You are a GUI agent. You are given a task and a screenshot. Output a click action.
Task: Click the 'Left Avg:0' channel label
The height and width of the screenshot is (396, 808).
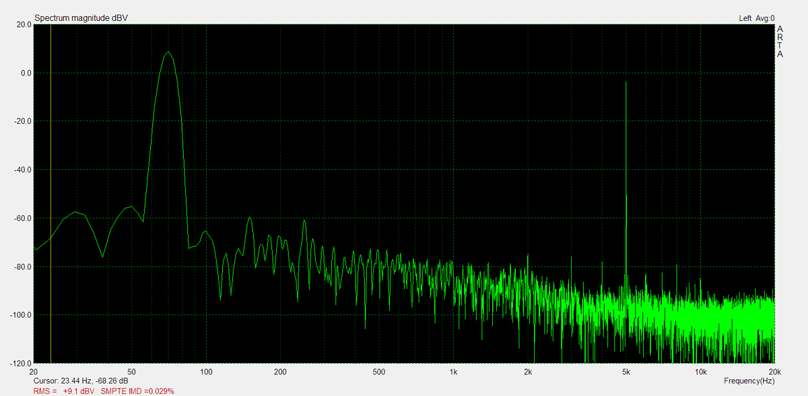[x=756, y=18]
